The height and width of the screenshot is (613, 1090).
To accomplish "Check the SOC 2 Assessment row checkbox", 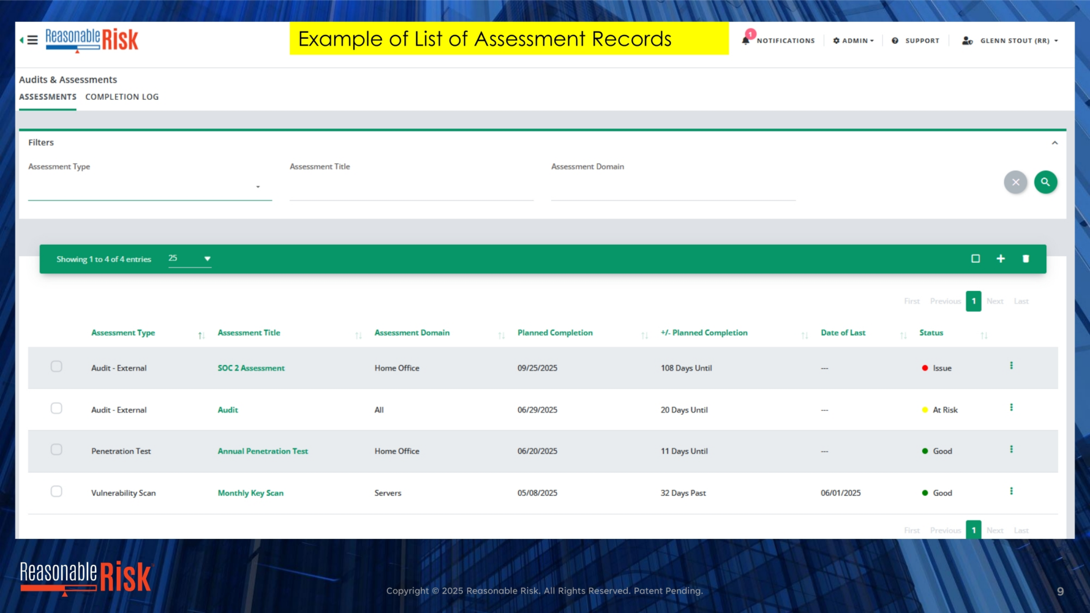I will click(x=56, y=366).
